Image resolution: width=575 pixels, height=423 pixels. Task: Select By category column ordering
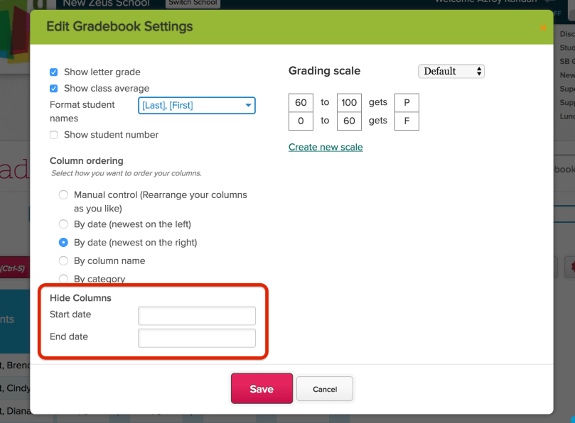point(63,279)
